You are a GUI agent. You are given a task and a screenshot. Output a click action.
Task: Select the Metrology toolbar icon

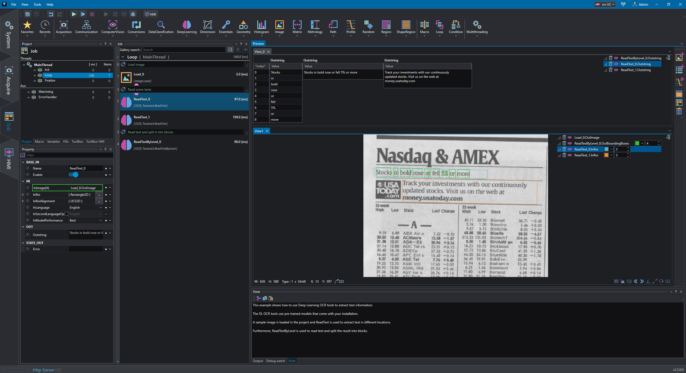click(x=315, y=27)
